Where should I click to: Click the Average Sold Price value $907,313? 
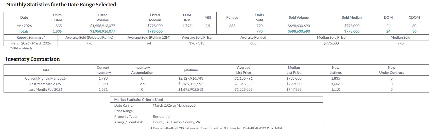pos(197,43)
